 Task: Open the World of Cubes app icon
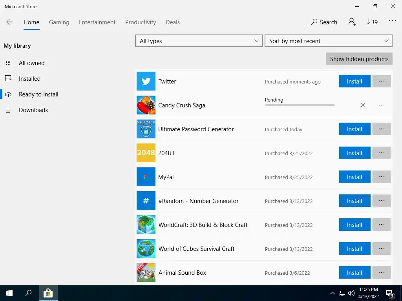tap(146, 248)
